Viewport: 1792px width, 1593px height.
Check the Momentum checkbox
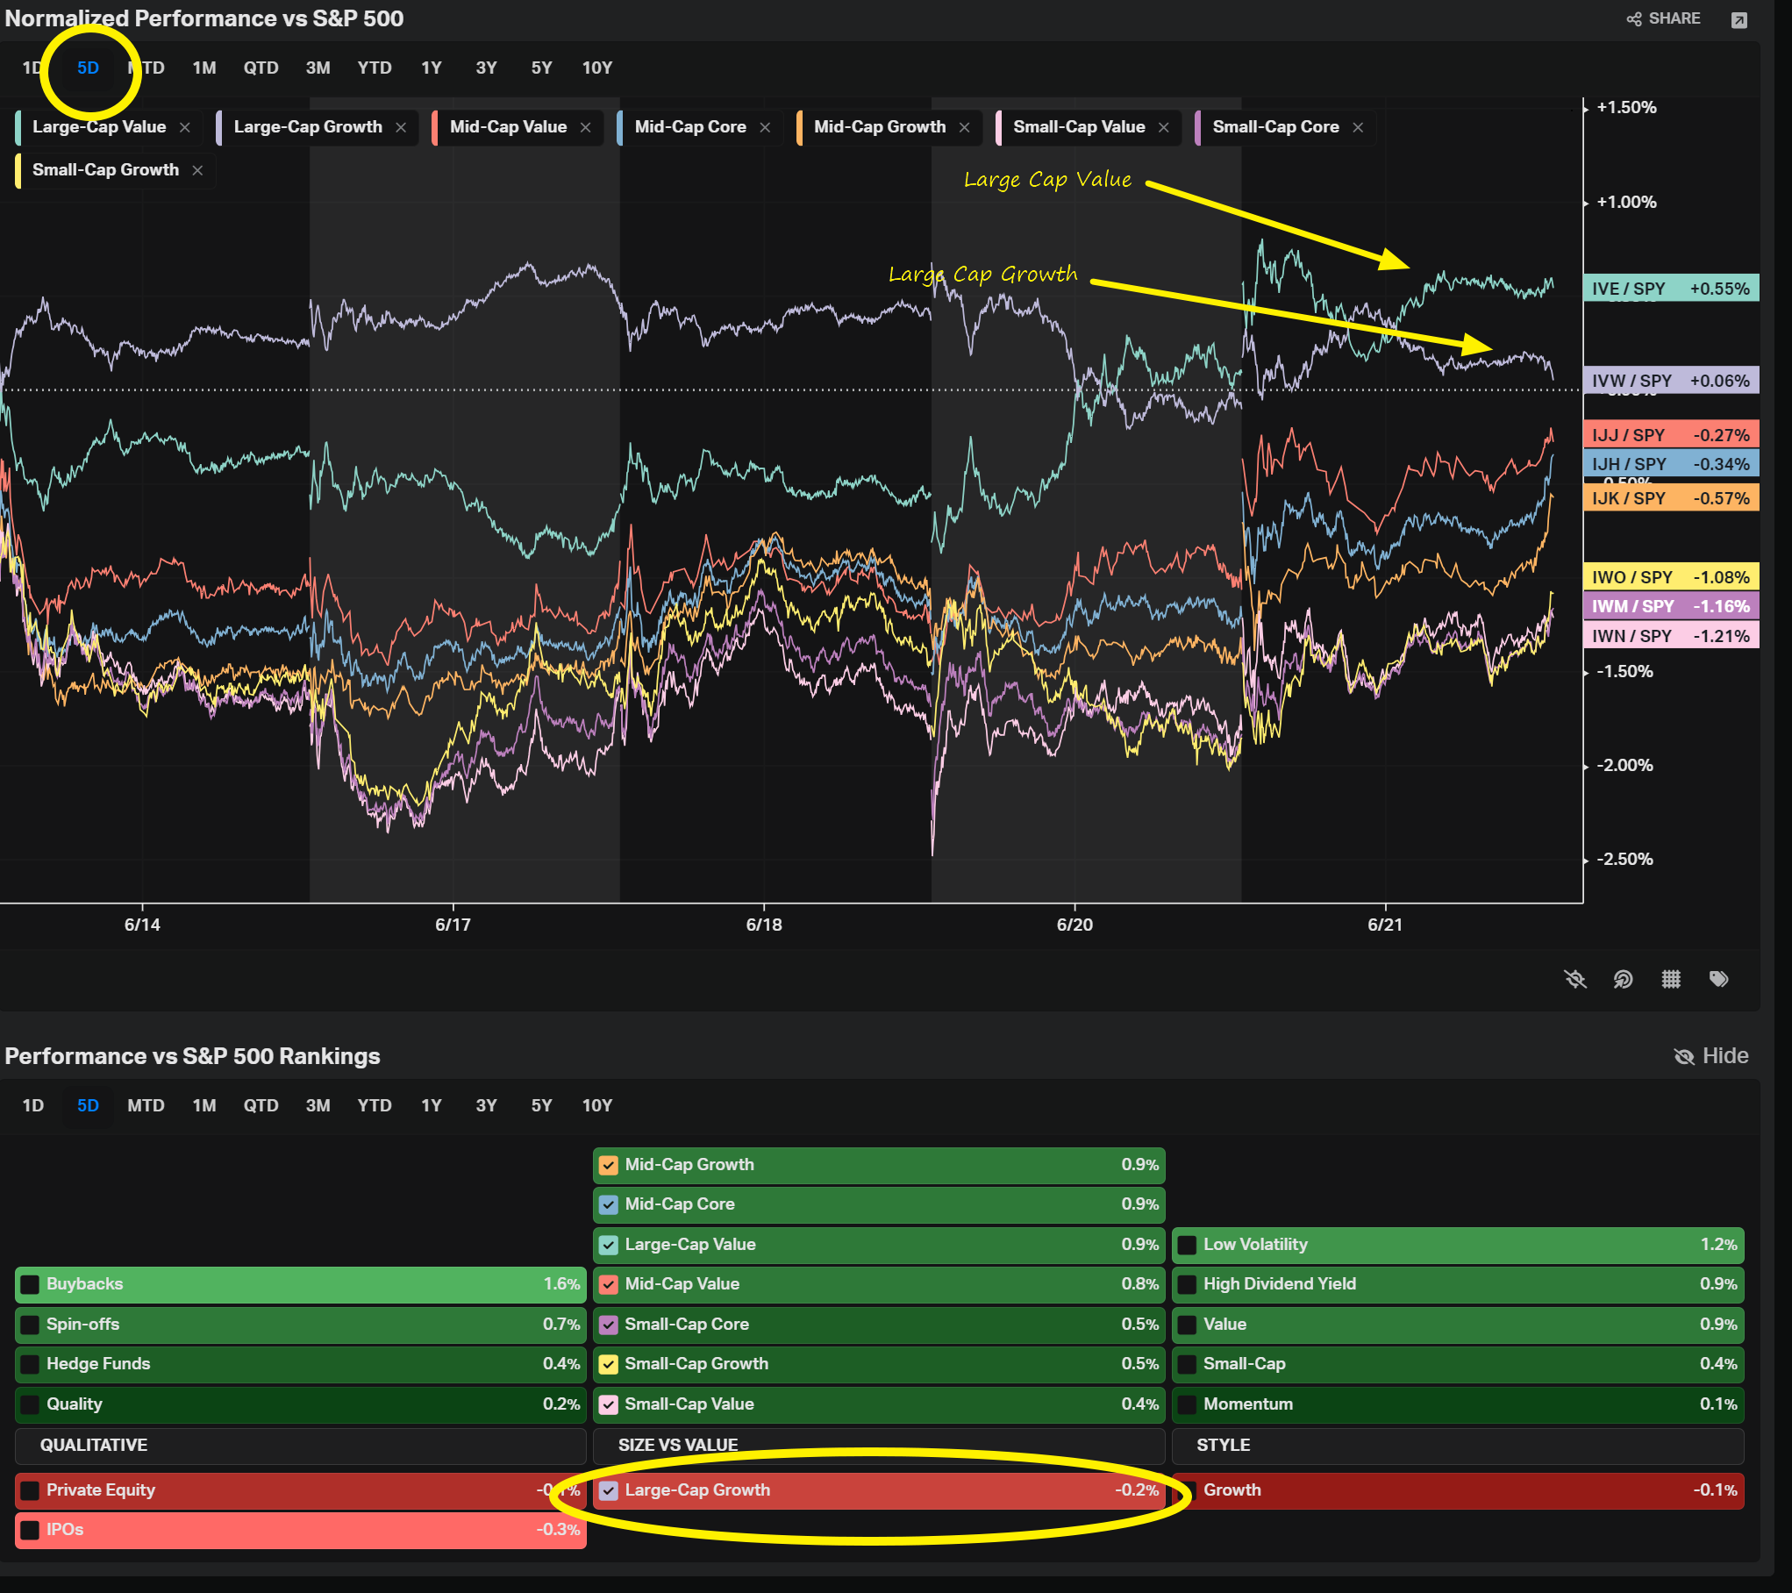[x=1187, y=1404]
